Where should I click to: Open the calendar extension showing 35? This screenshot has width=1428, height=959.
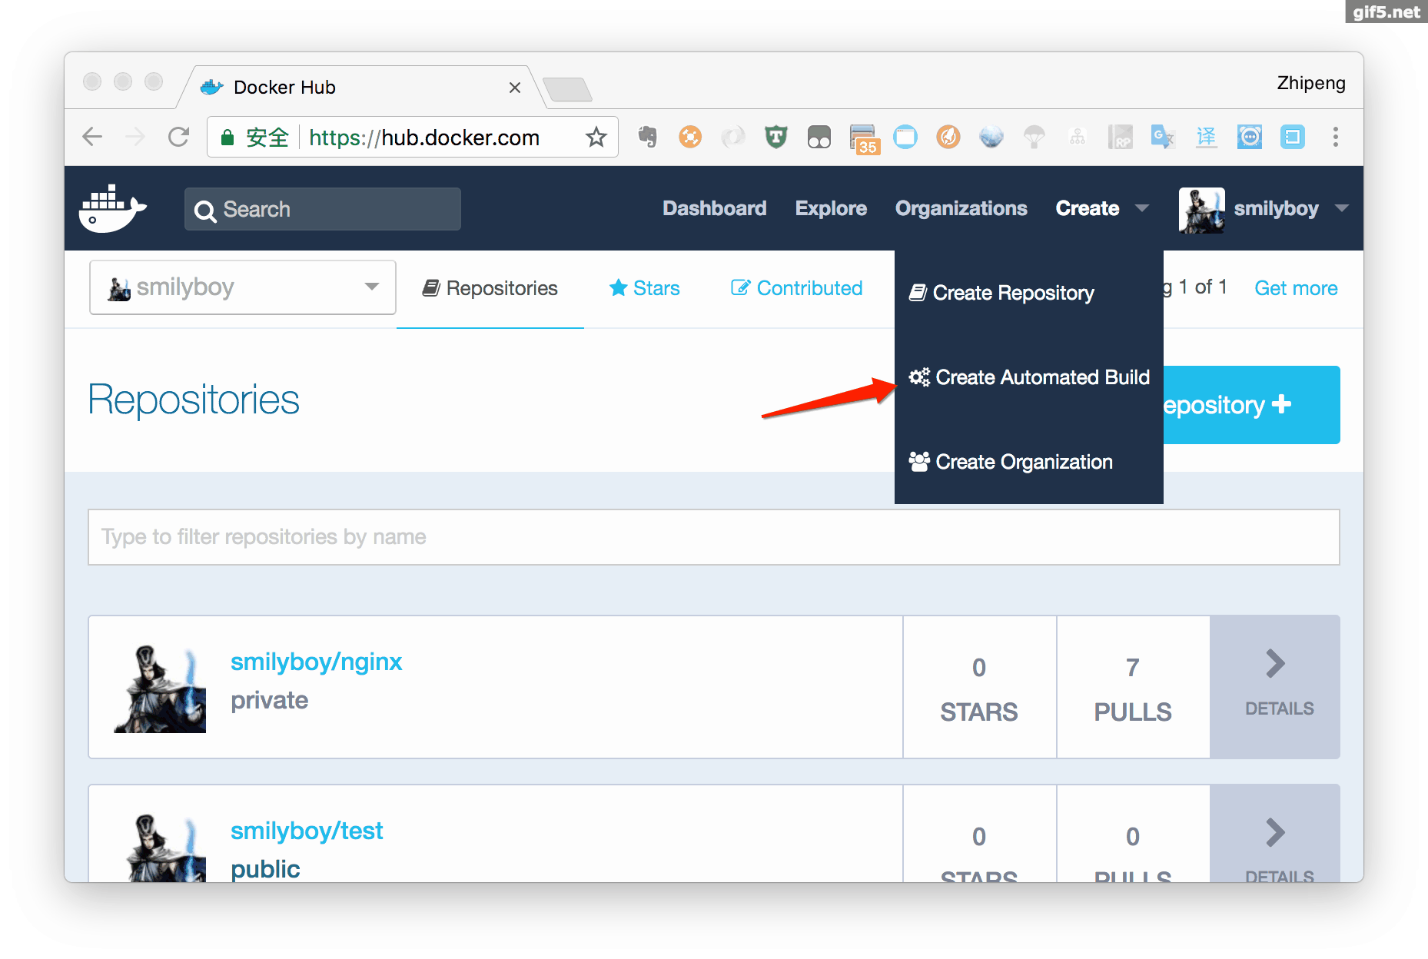coord(864,137)
